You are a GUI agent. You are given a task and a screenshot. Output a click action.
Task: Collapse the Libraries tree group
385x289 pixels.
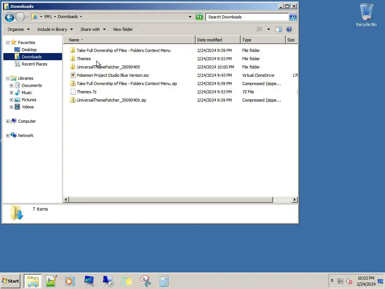tap(8, 78)
